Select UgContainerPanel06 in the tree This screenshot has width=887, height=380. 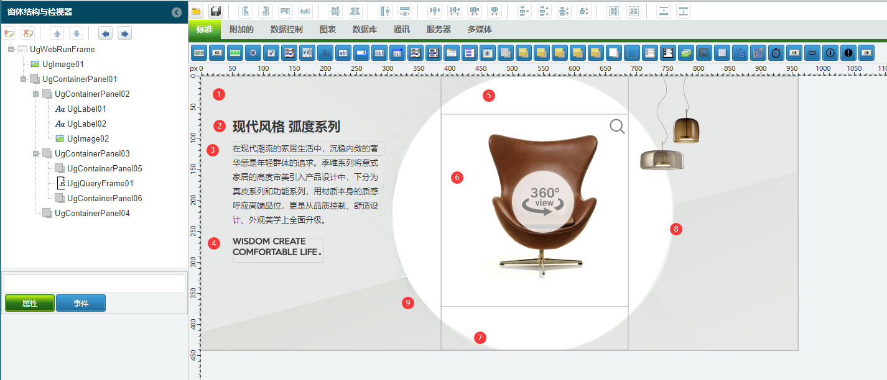pyautogui.click(x=104, y=198)
